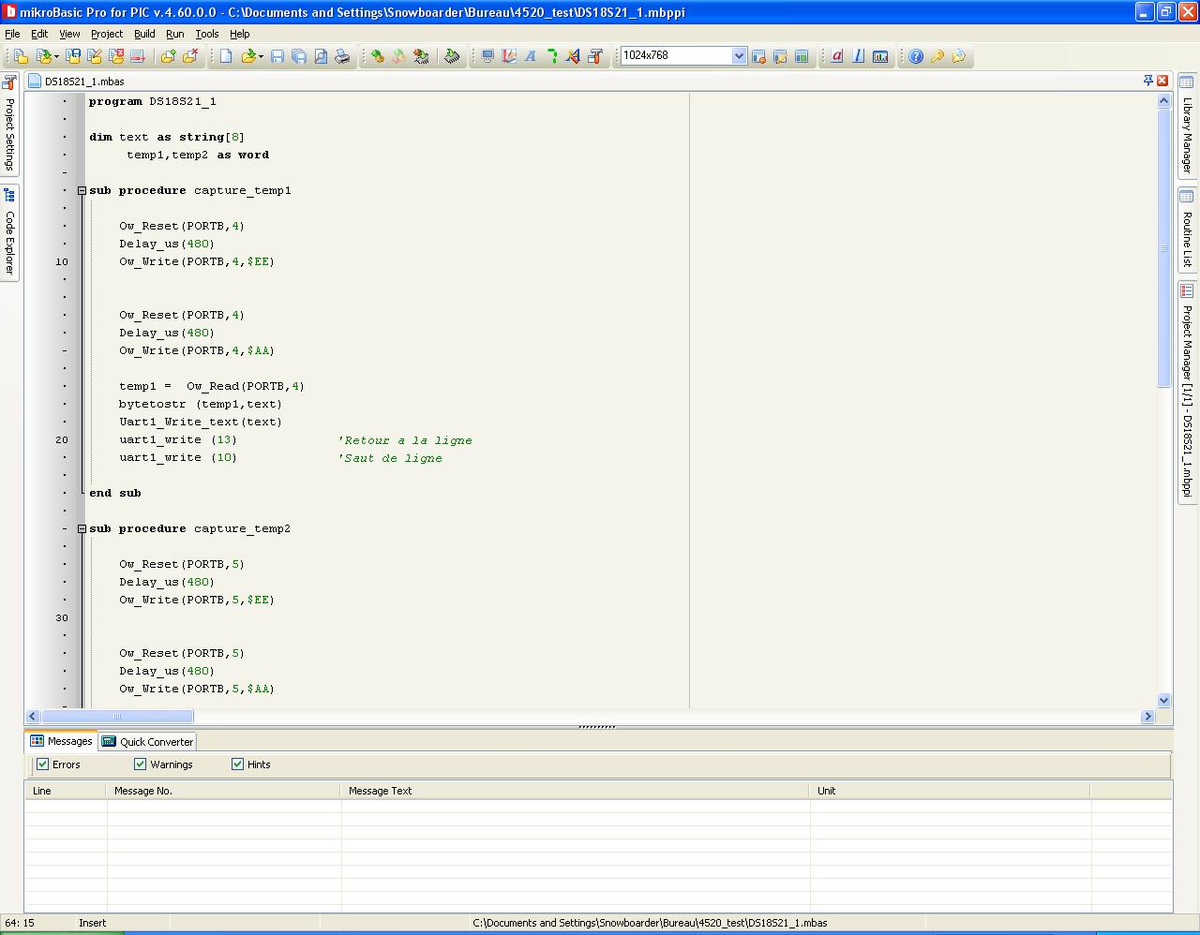Click the new blank file icon
Viewport: 1200px width, 935px height.
point(226,56)
